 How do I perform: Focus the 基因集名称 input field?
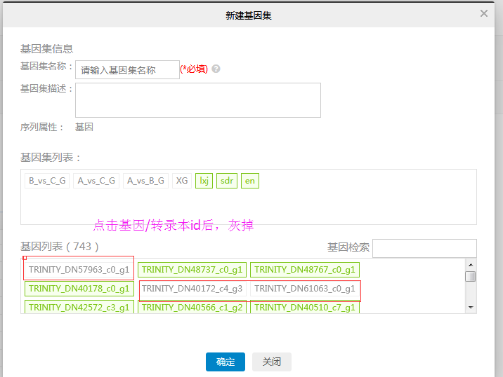pos(127,70)
